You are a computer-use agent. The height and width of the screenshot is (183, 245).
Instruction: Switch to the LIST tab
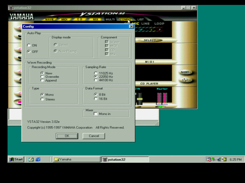[140, 20]
